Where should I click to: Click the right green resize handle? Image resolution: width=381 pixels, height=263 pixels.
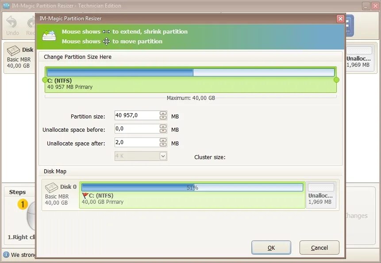(x=337, y=80)
